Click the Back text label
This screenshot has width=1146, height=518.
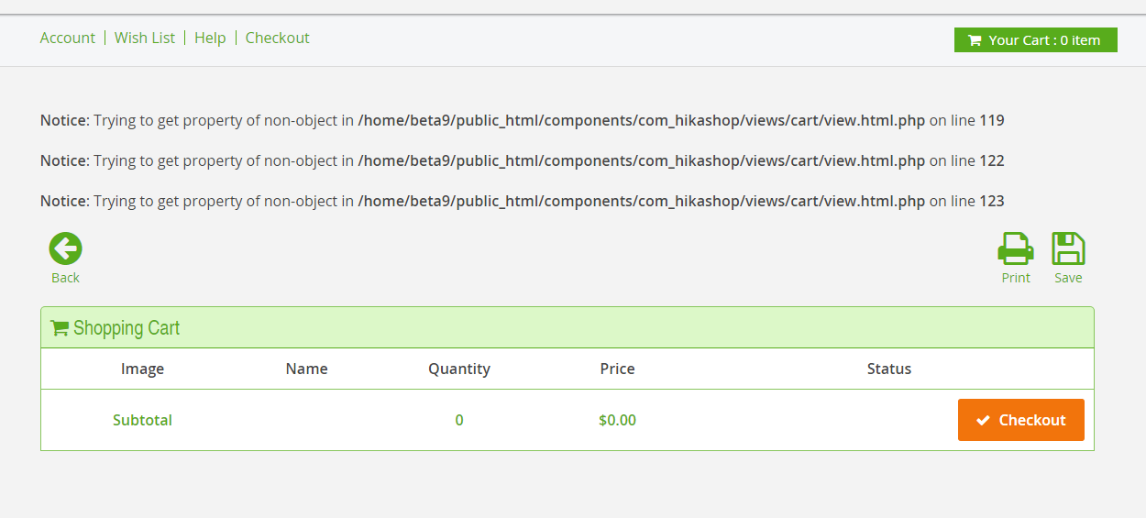(x=65, y=278)
